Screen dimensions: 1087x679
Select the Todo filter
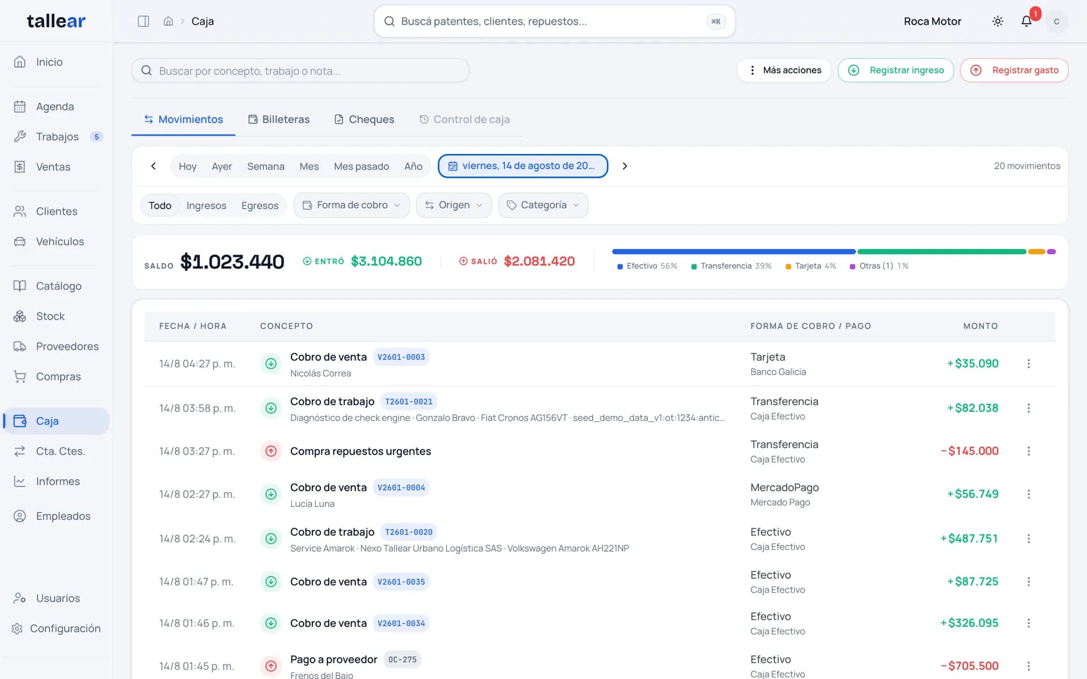tap(160, 205)
